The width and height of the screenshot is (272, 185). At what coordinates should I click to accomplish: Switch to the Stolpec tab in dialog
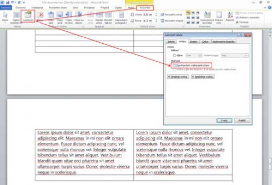[x=194, y=42]
